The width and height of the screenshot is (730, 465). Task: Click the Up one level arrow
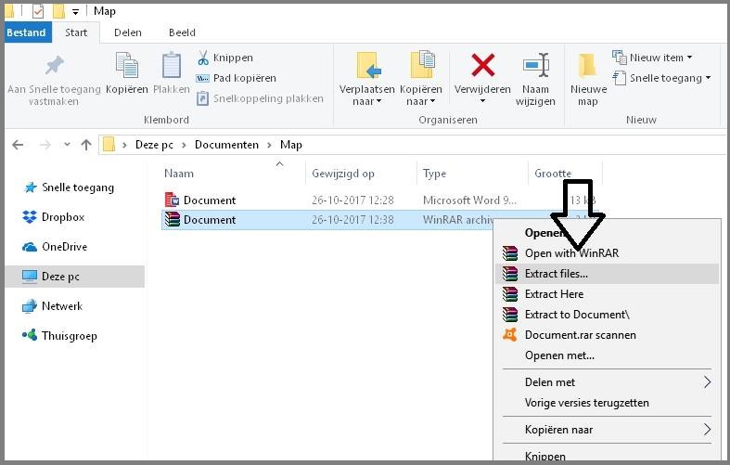pos(86,145)
